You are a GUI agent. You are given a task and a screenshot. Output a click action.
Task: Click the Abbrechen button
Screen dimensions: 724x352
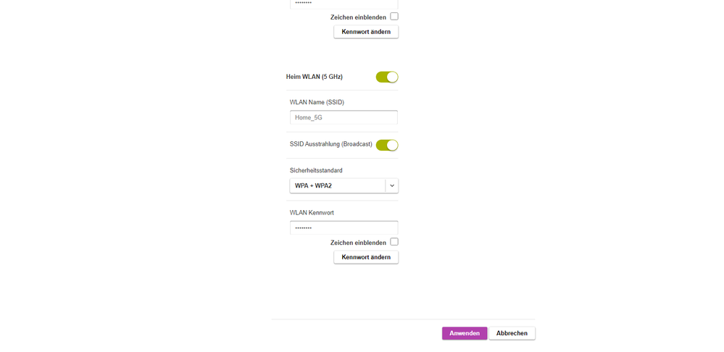[512, 333]
